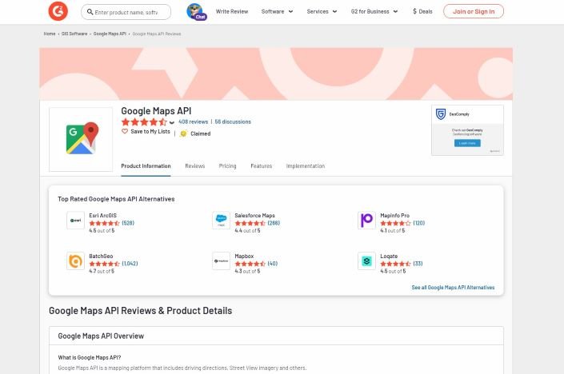Click the search magnifier icon
Screen dimensions: 564x374
tap(90, 12)
